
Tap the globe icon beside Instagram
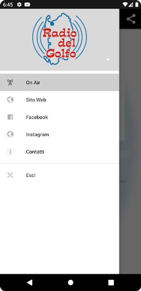tap(10, 134)
